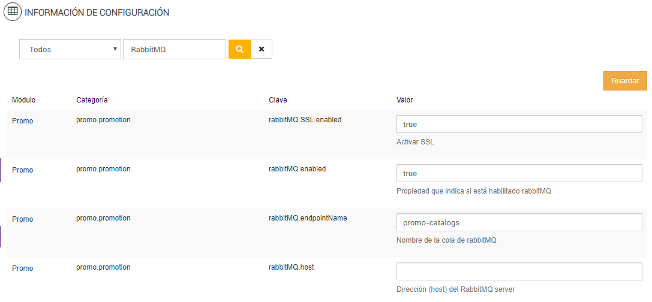
Task: Focus the rabbitMQ.enabled value input
Action: pos(519,173)
